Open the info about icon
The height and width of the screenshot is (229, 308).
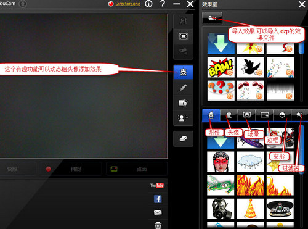tap(148, 4)
